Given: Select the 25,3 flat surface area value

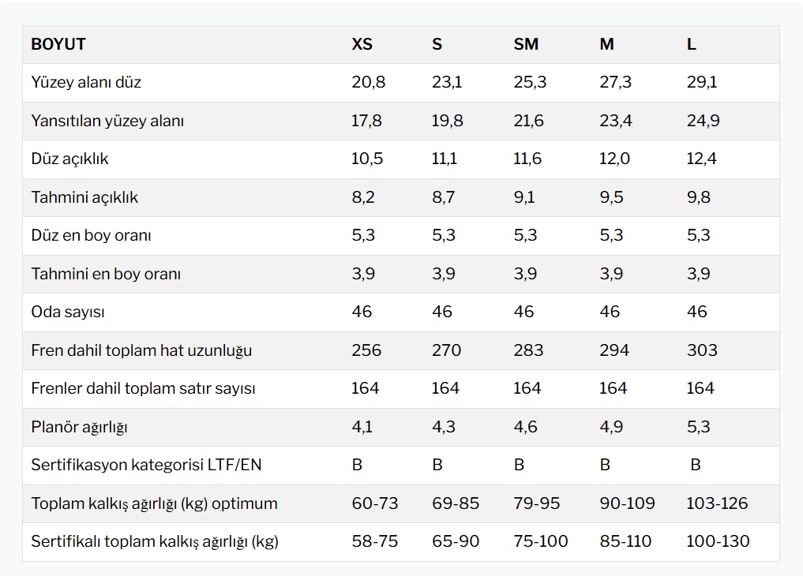Looking at the screenshot, I should [x=530, y=82].
